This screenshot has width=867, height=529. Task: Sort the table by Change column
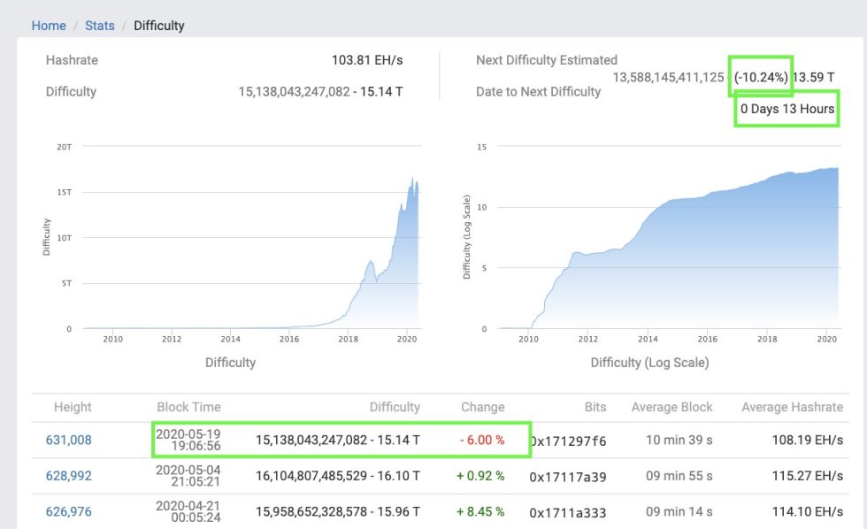point(482,407)
